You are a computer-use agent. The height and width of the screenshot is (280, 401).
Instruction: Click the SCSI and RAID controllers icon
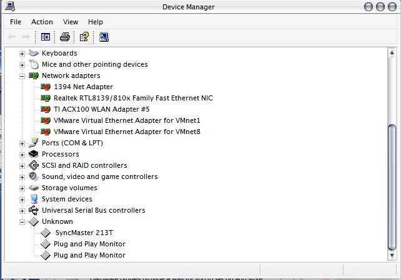pyautogui.click(x=34, y=165)
